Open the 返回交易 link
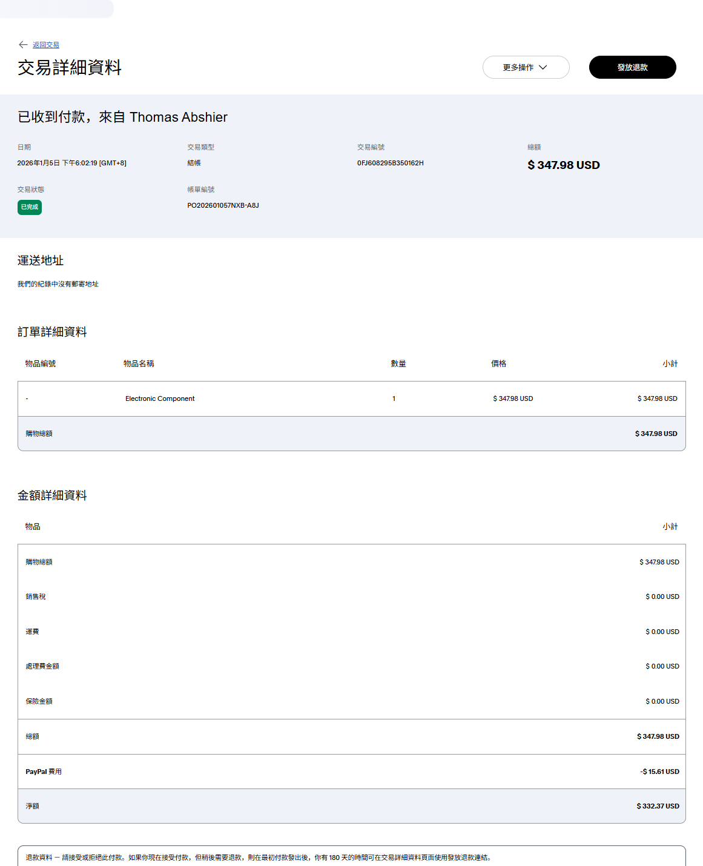 click(x=46, y=45)
